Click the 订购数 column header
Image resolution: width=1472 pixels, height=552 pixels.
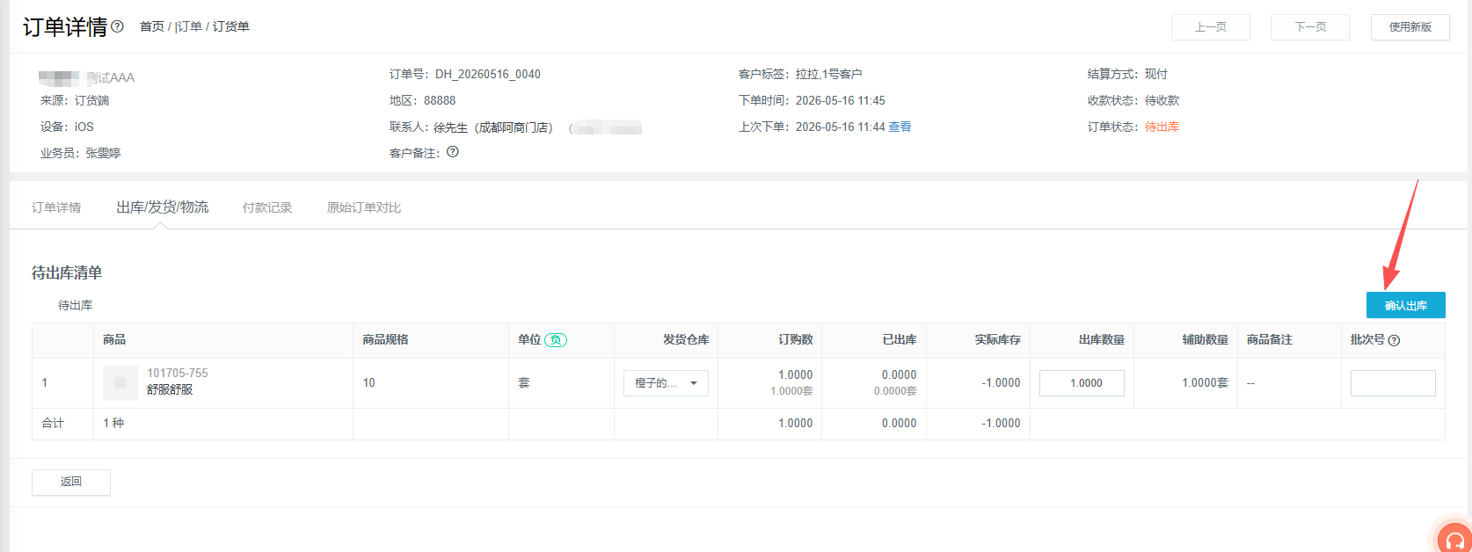coord(795,339)
